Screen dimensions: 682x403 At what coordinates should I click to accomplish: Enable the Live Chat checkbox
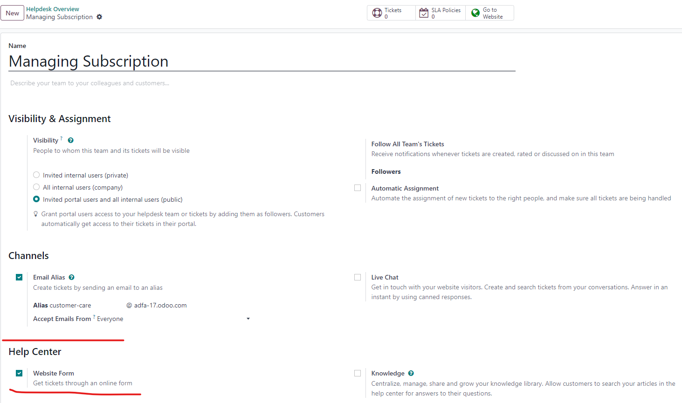358,277
